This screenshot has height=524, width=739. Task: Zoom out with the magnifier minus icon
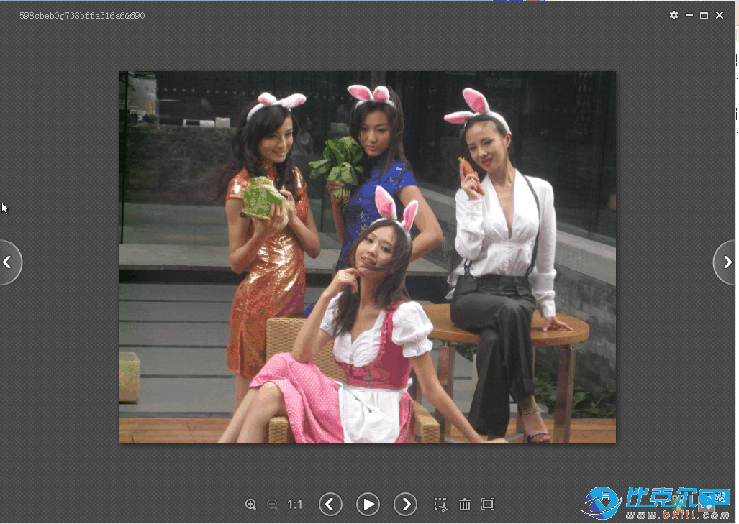coord(272,505)
